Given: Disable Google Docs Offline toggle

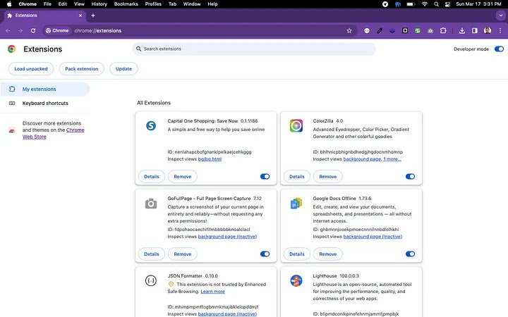Looking at the screenshot, I should 410,254.
